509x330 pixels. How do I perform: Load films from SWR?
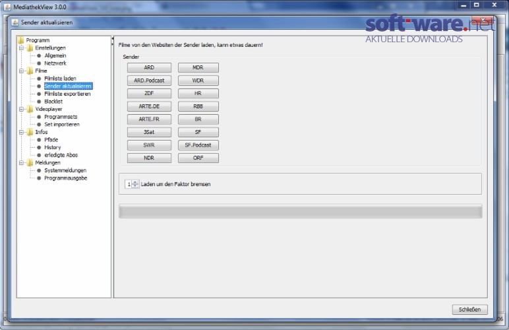click(x=149, y=145)
